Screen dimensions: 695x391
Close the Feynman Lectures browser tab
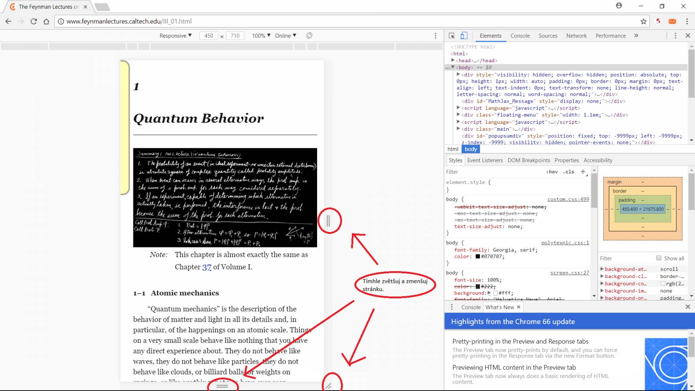(x=85, y=7)
